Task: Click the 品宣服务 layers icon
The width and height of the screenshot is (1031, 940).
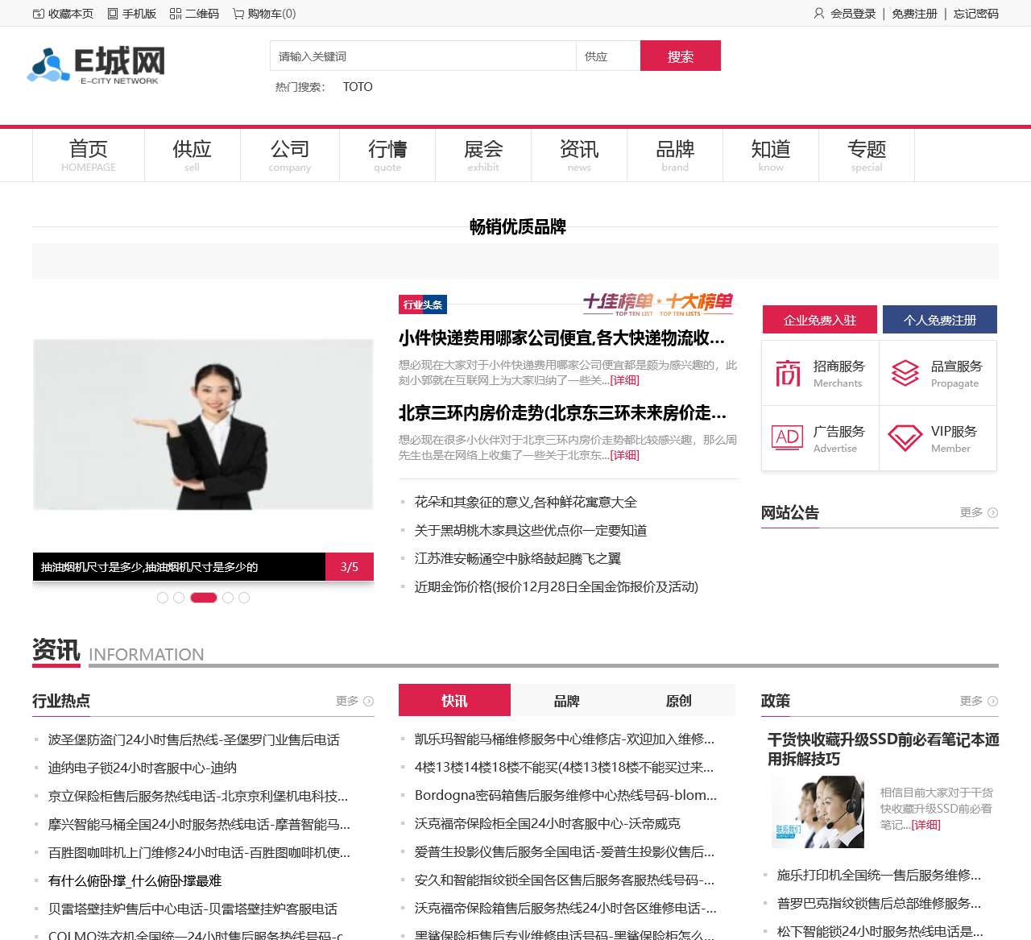Action: tap(905, 373)
